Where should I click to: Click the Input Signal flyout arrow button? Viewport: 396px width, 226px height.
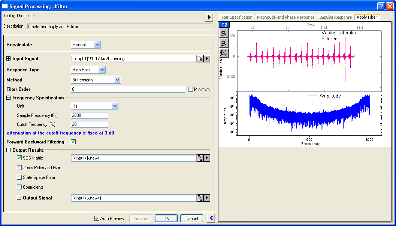pos(206,58)
